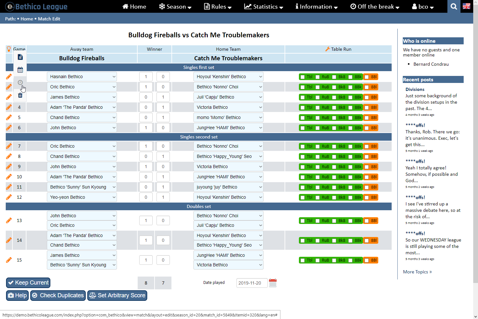Click the language flag icon
478x319 pixels.
click(x=467, y=6)
